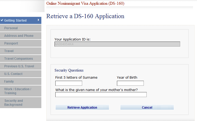The image size is (197, 121).
Task: Navigate to the Travel section
Action: tap(9, 51)
